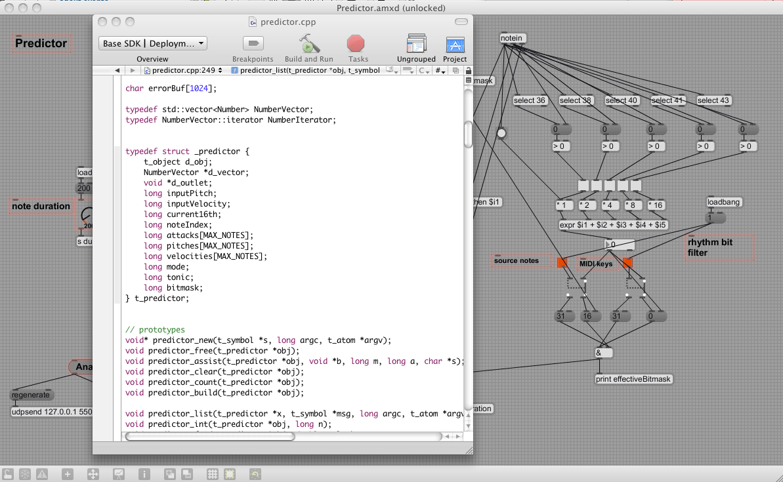The width and height of the screenshot is (783, 482).
Task: Go back using the left history arrow
Action: click(117, 70)
